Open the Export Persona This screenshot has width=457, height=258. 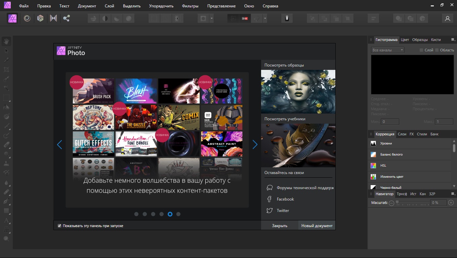pyautogui.click(x=67, y=18)
